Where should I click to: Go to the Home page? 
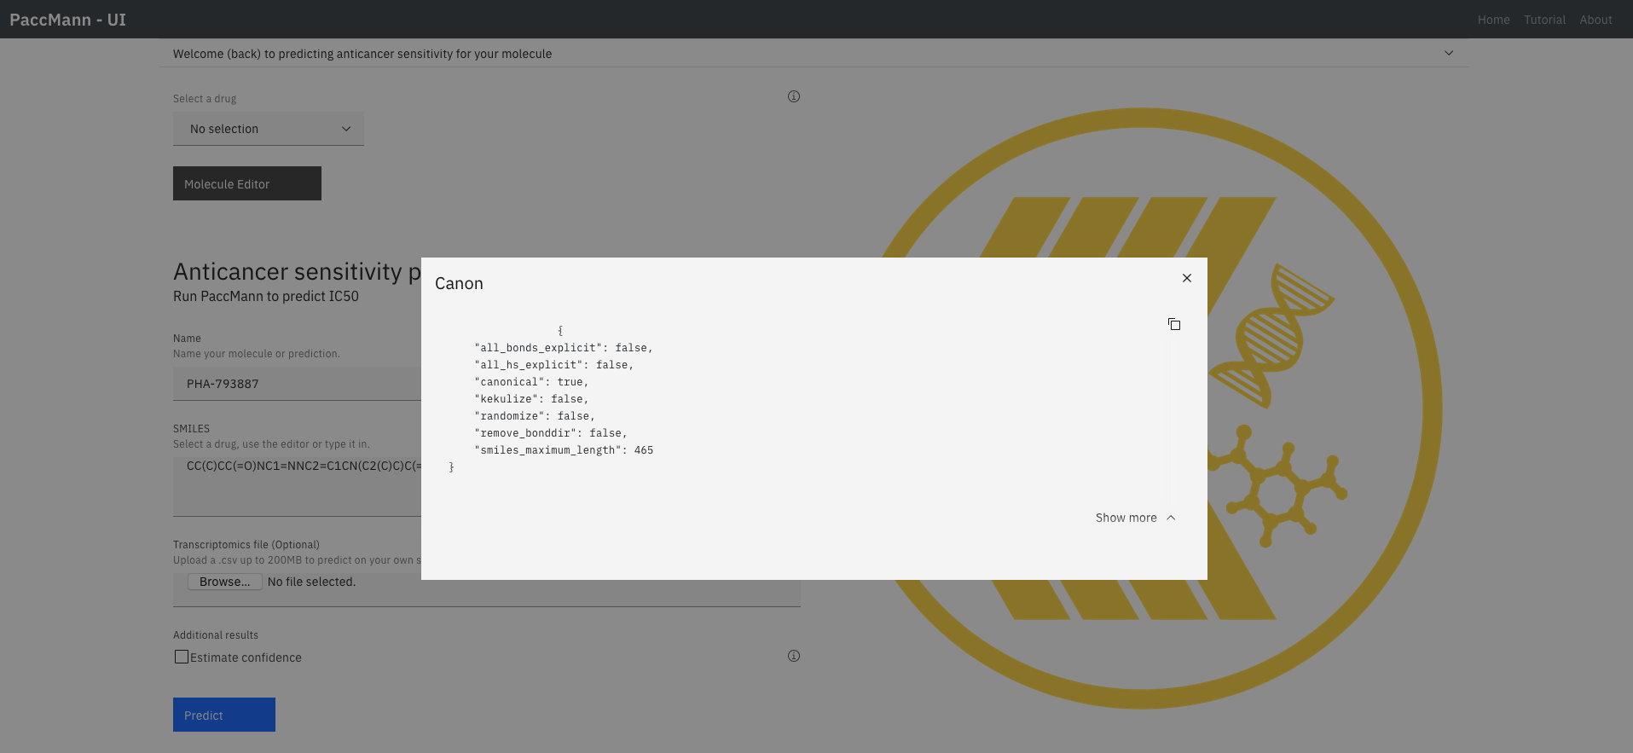tap(1493, 20)
